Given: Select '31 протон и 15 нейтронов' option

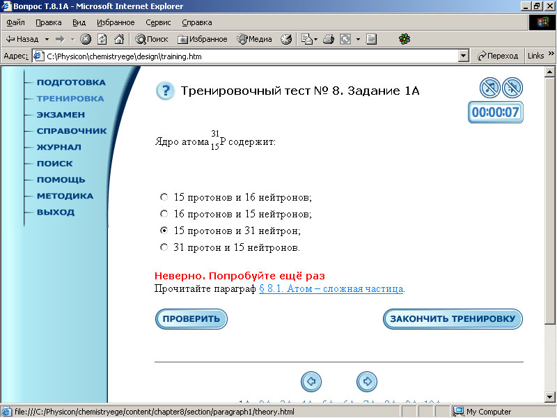Looking at the screenshot, I should 164,247.
